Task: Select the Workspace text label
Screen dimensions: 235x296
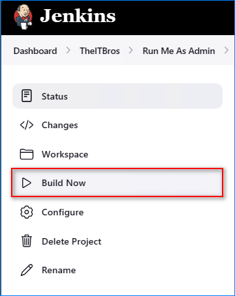Action: (x=65, y=154)
